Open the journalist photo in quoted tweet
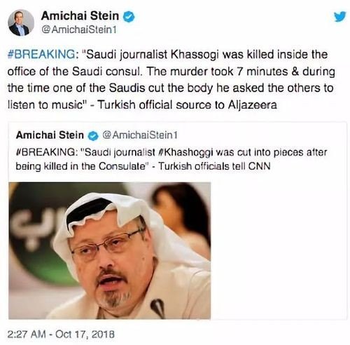Screen dimensions: 350x345 point(110,250)
